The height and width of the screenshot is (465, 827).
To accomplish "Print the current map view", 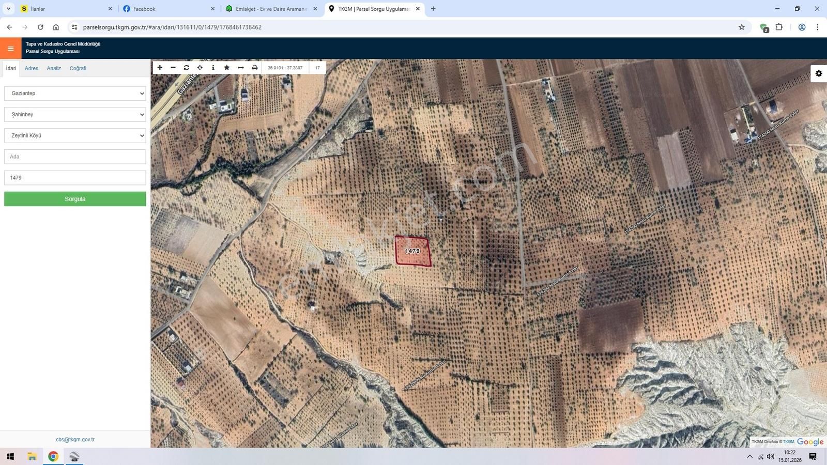I will 254,68.
